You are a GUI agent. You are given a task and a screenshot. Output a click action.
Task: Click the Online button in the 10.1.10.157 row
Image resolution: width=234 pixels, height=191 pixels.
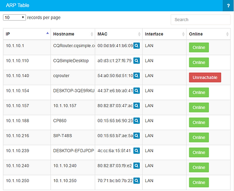click(199, 108)
